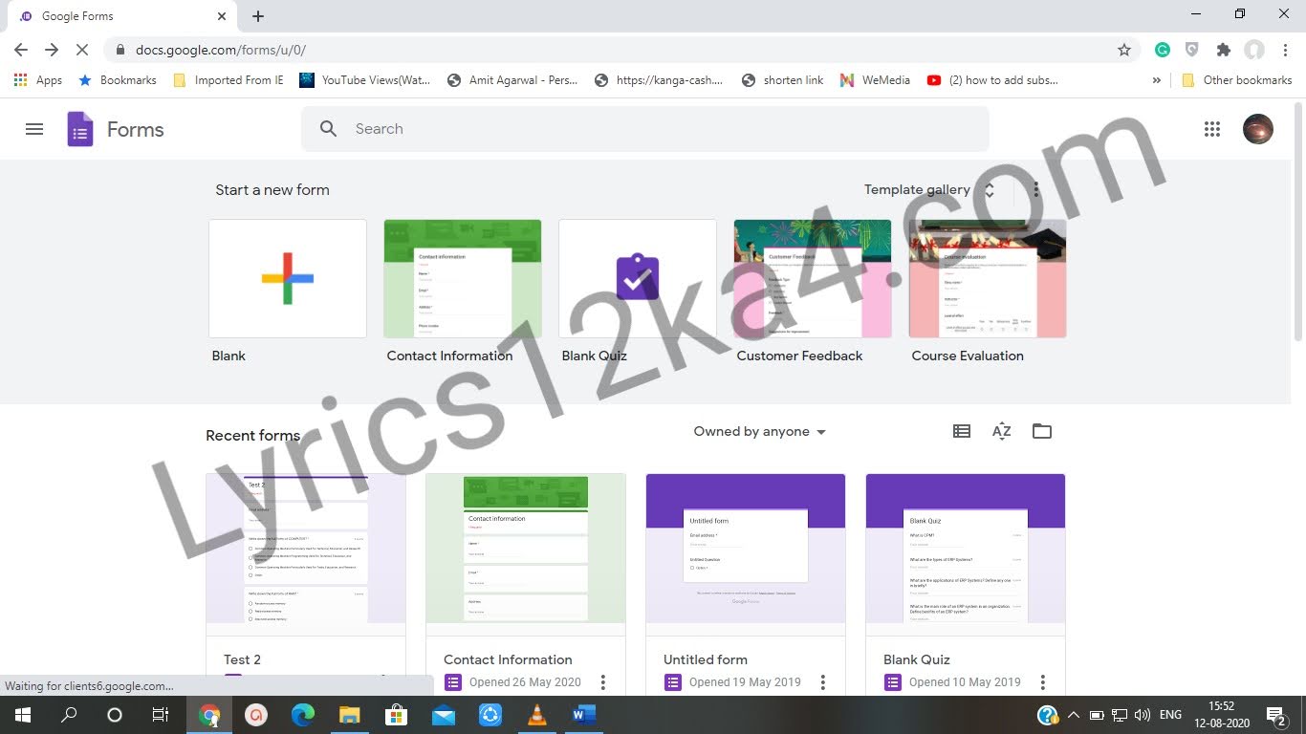Close the Google Forms tab
Image resolution: width=1306 pixels, height=734 pixels.
(221, 16)
